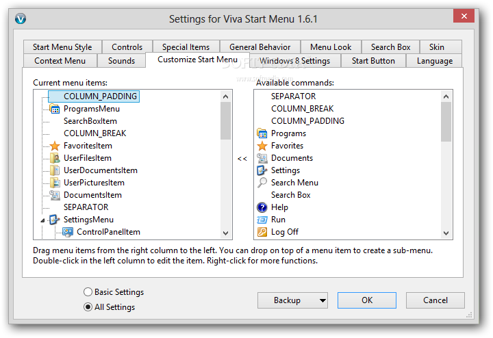This screenshot has width=493, height=338.
Task: Click the Documents icon in available commands
Action: pos(262,158)
